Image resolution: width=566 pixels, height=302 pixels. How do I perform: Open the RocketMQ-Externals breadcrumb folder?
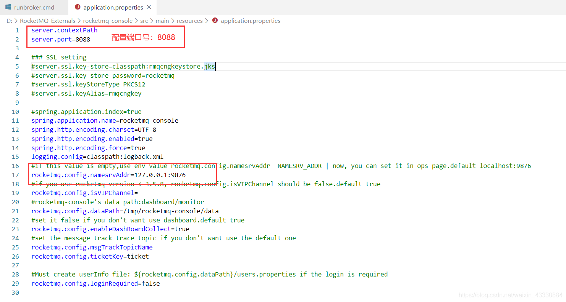coord(48,21)
